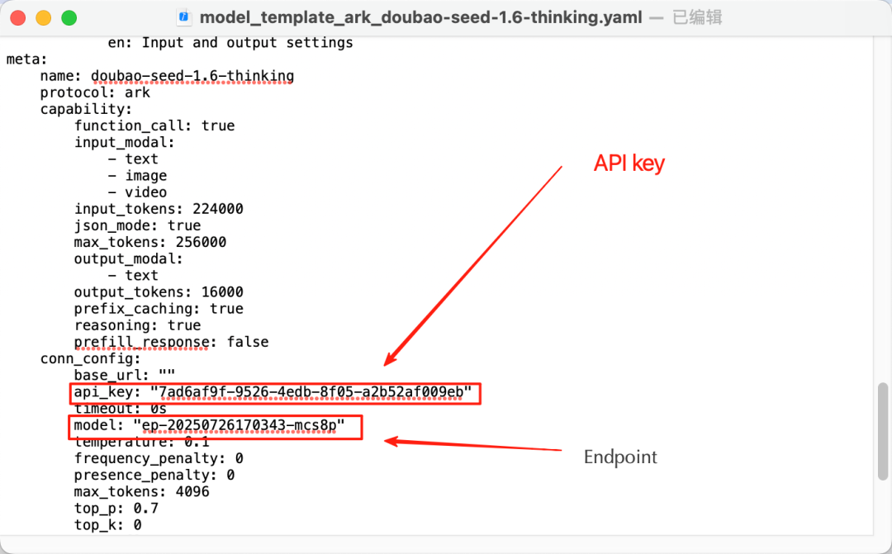Minimize the window with the yellow button
Image resolution: width=892 pixels, height=554 pixels.
click(44, 17)
